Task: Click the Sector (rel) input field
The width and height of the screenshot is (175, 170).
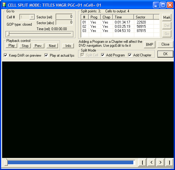Action: point(64,17)
